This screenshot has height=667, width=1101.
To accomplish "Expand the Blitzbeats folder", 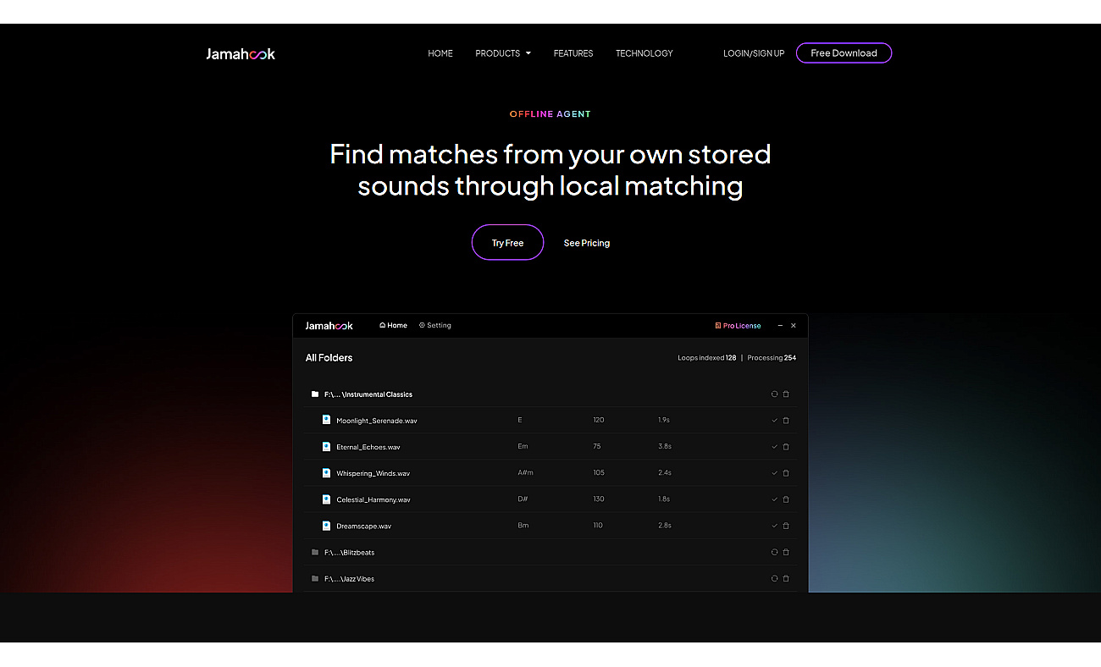I will pos(315,553).
